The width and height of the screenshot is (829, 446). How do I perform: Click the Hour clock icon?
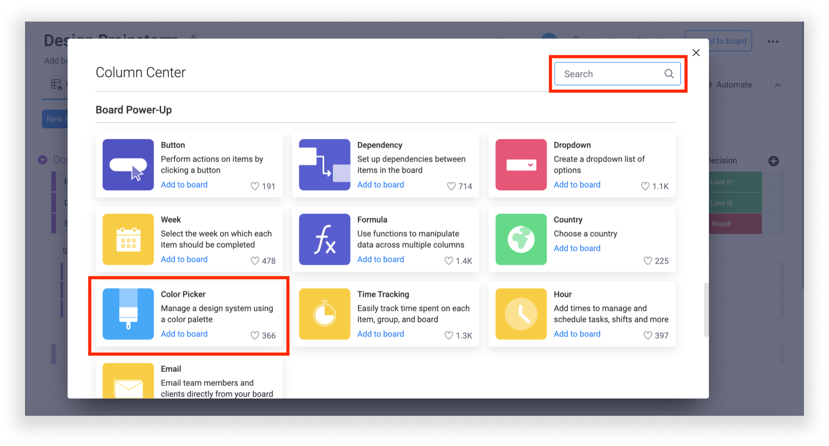point(521,314)
